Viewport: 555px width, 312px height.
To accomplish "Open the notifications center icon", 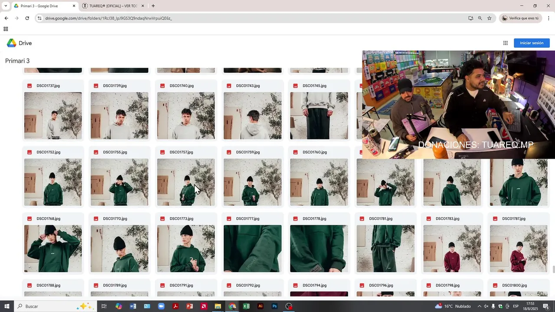I will click(546, 306).
